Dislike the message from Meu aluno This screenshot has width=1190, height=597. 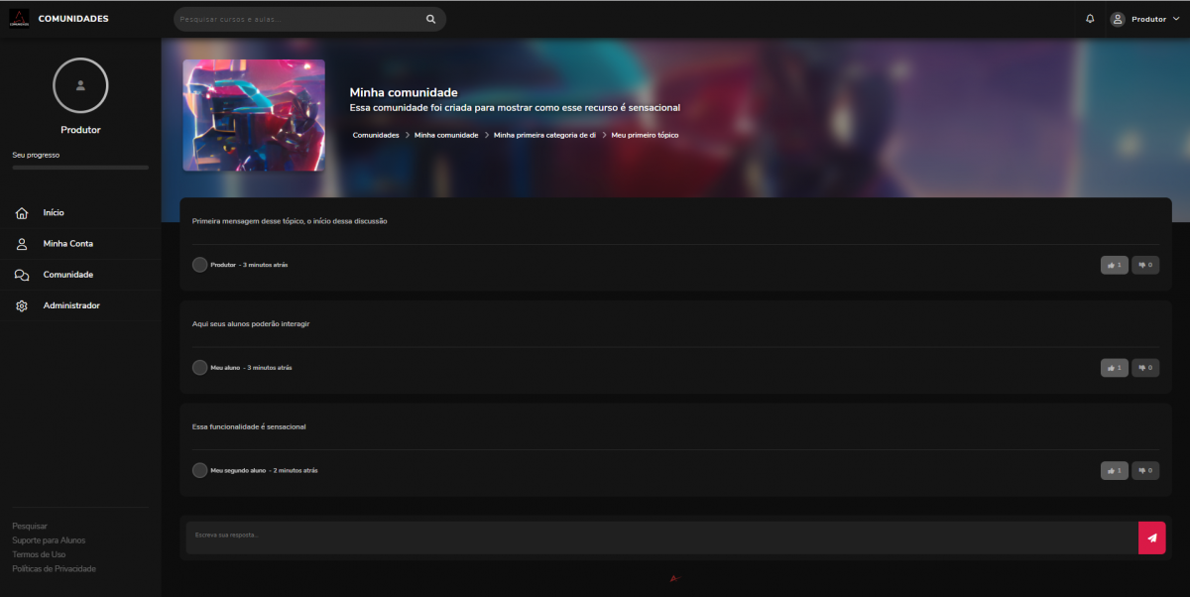coord(1145,368)
